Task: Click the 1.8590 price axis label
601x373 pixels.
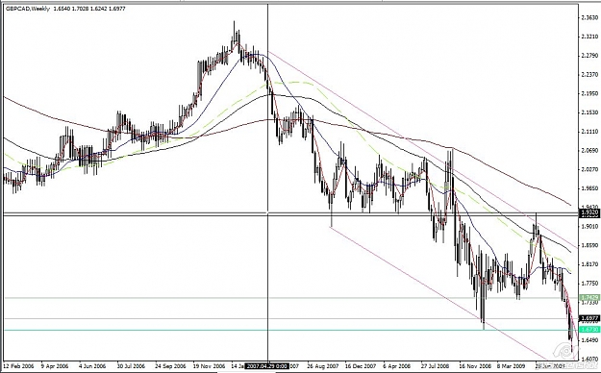Action: [x=589, y=245]
